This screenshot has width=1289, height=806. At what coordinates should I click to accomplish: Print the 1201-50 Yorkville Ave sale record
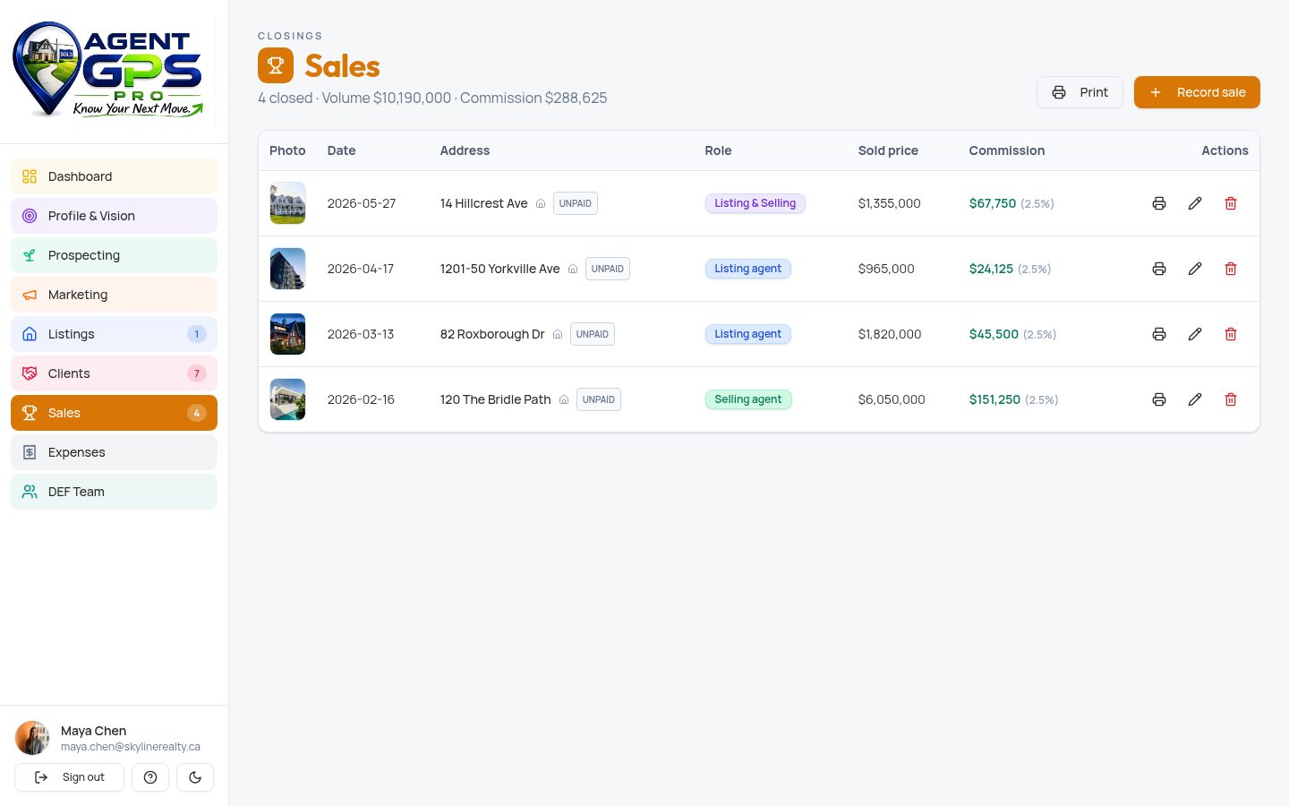coord(1159,269)
